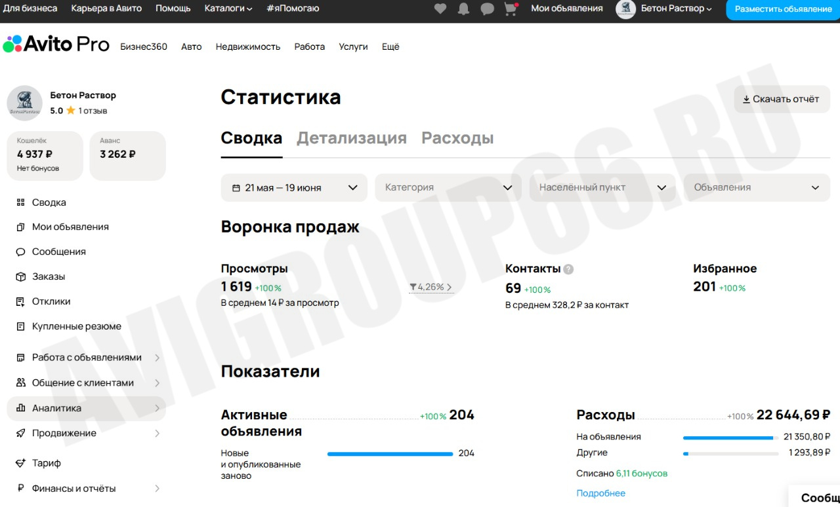Open the Бизнес360 menu item
This screenshot has width=840, height=507.
pos(144,47)
